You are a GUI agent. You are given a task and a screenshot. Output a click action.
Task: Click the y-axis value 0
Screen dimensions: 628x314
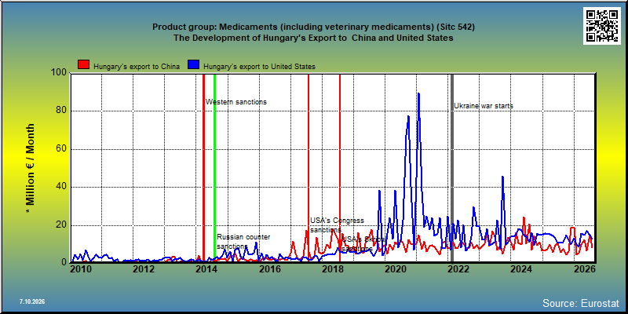[64, 262]
